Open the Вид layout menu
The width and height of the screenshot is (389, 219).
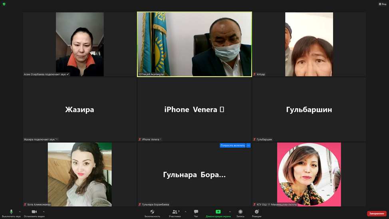pos(382,4)
